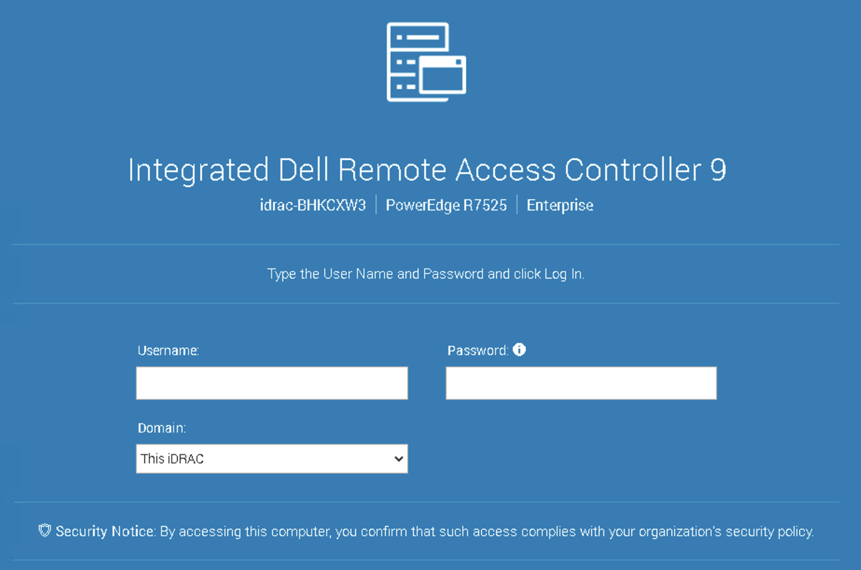
Task: Click the Type the User Name instruction line
Action: tap(426, 274)
